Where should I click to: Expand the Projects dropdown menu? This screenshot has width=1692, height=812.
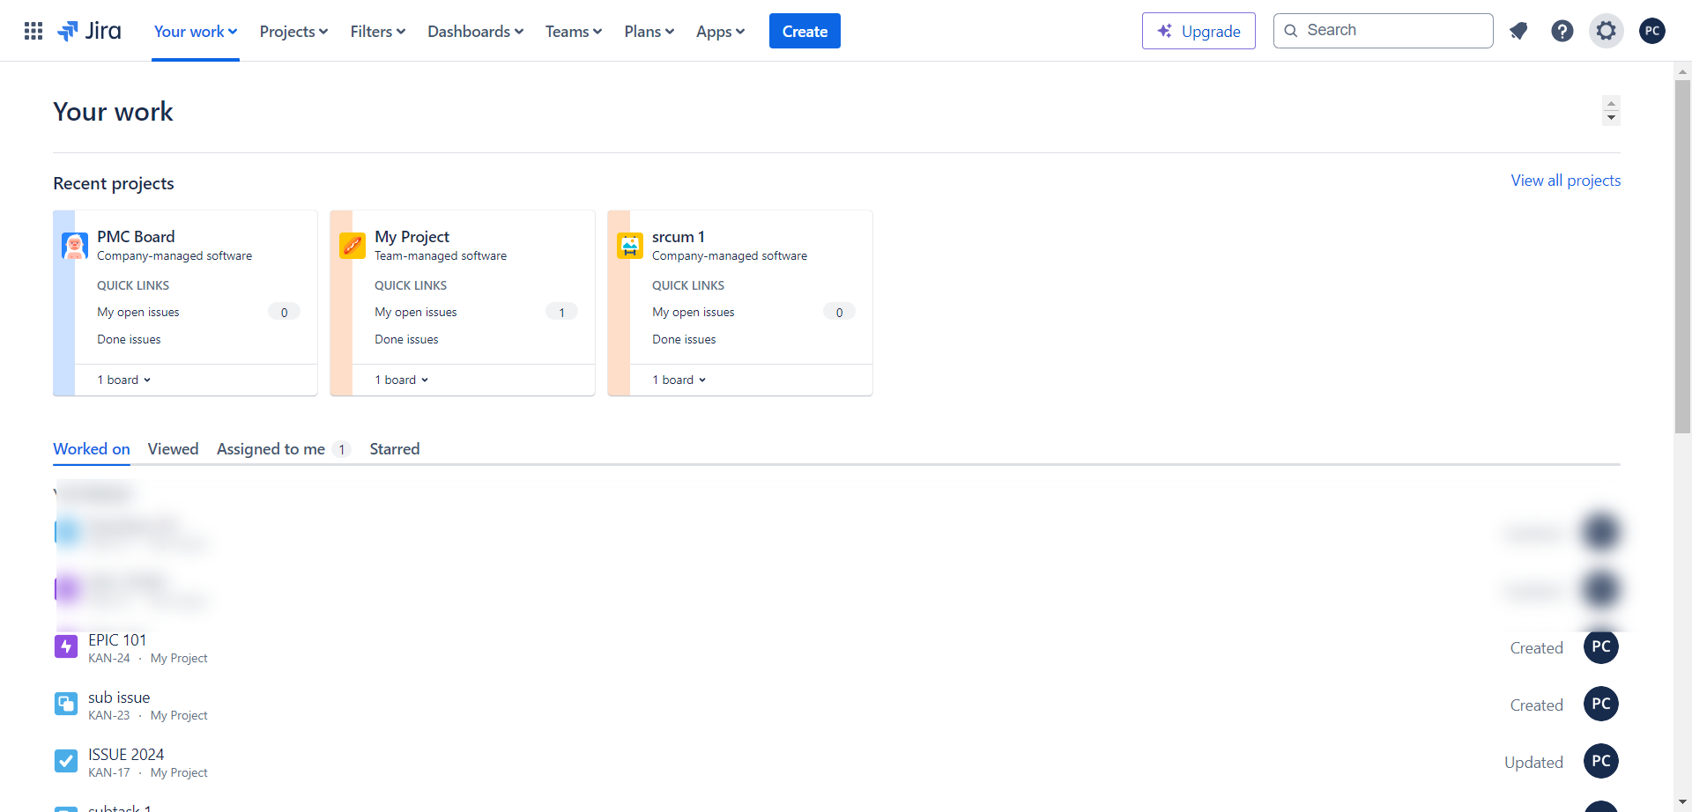(x=293, y=31)
